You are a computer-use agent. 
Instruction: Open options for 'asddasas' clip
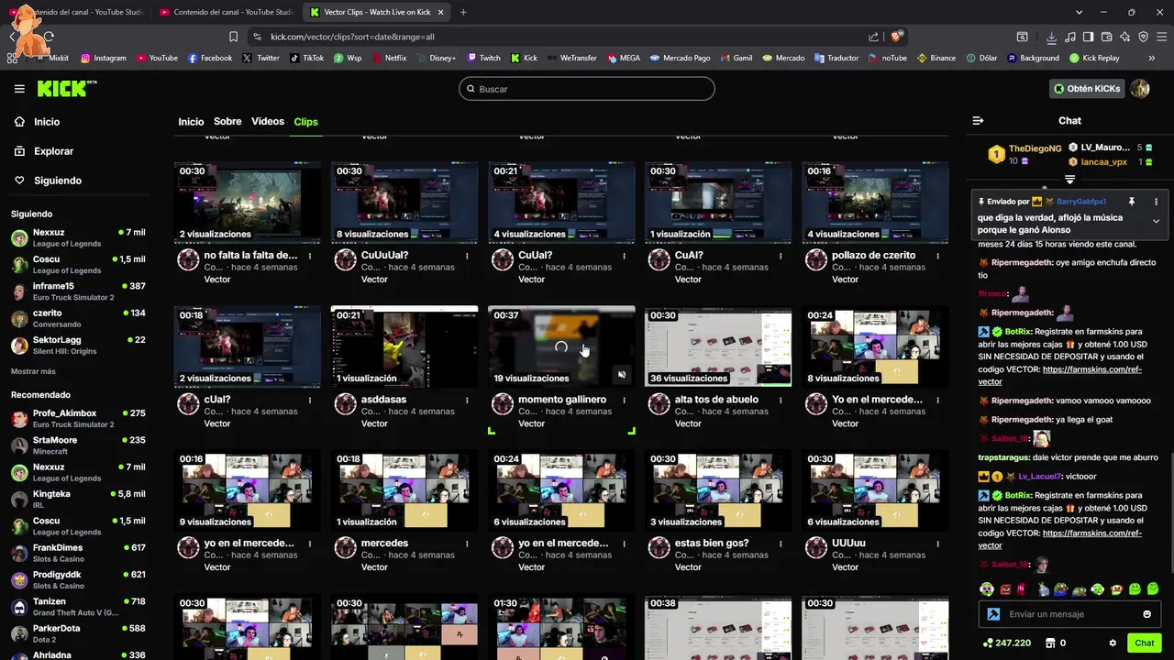(467, 400)
